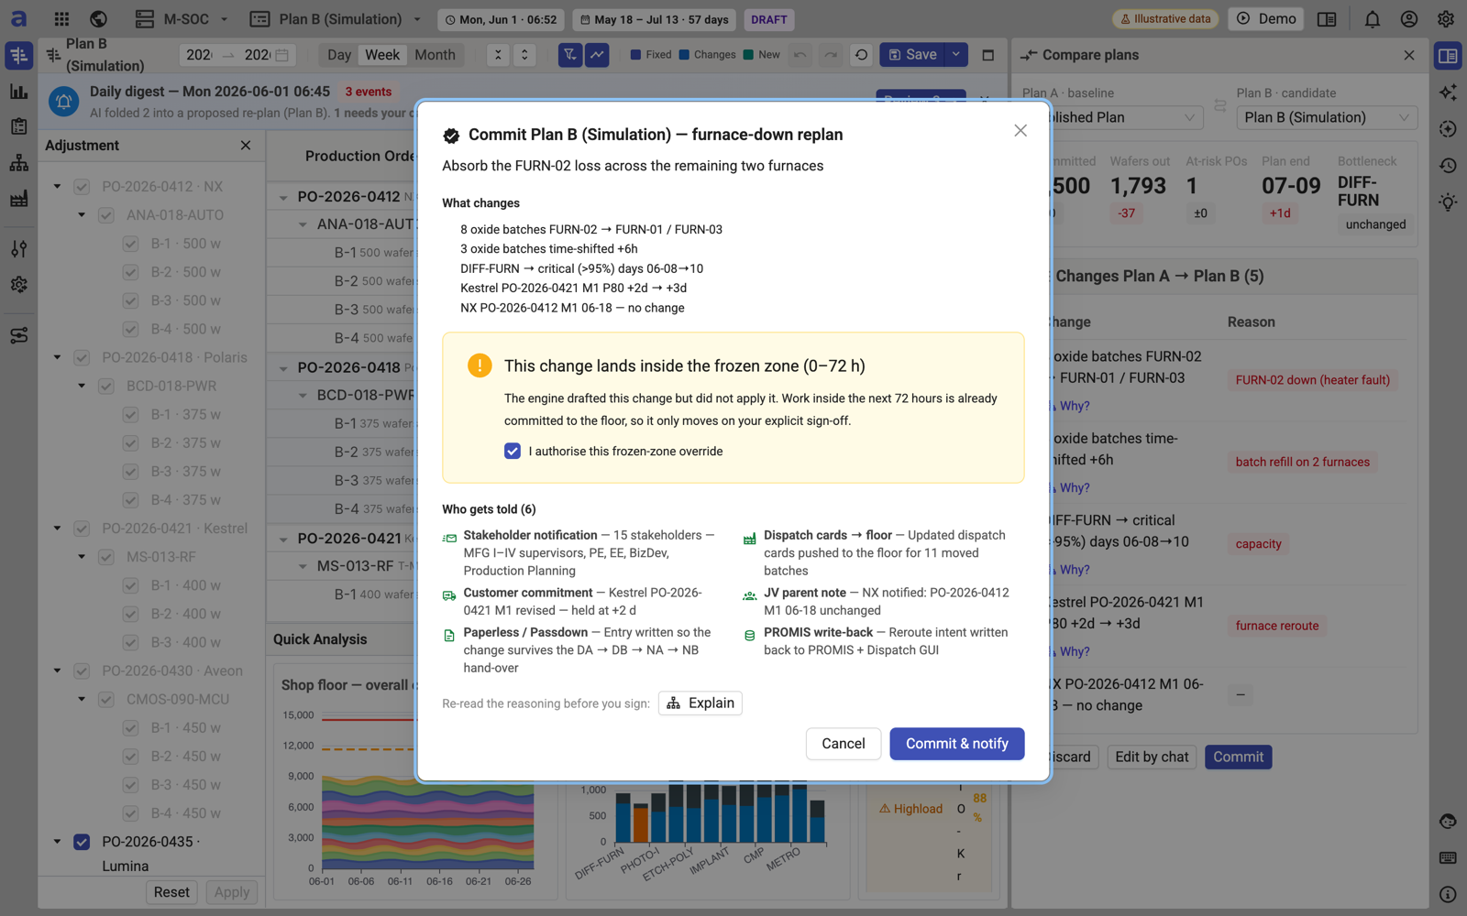This screenshot has height=916, width=1467.
Task: Collapse the BCD-018-PWR production order row
Action: point(303,396)
